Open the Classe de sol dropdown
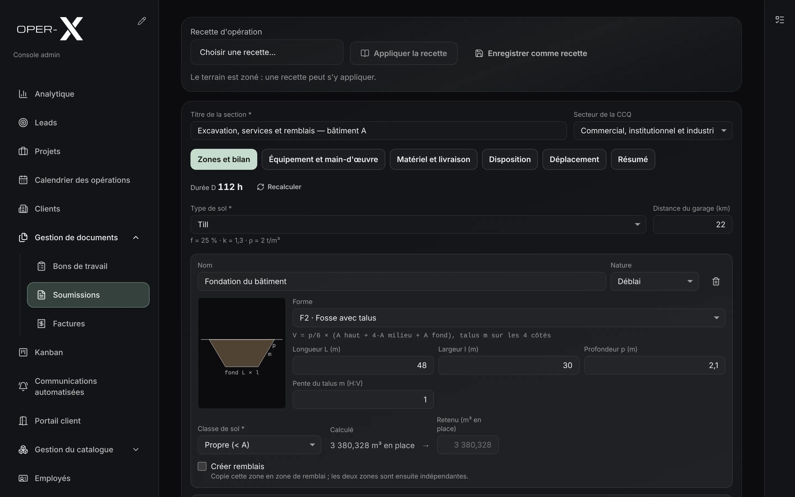Viewport: 795px width, 497px height. tap(259, 445)
